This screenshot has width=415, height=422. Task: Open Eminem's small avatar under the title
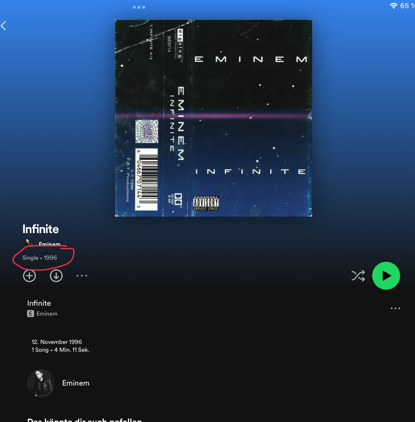pyautogui.click(x=28, y=244)
